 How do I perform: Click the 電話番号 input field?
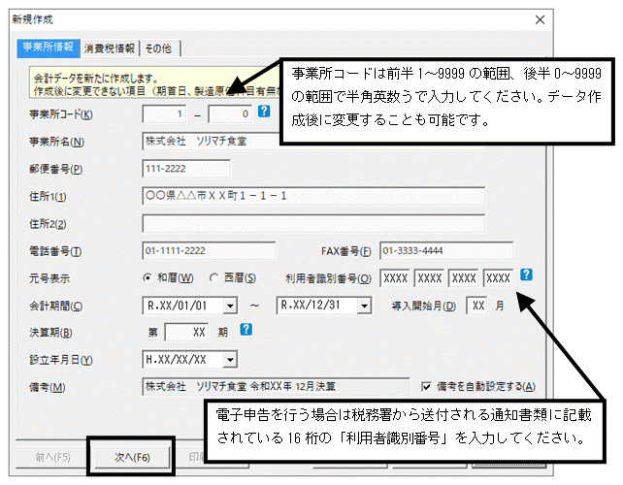tap(209, 250)
